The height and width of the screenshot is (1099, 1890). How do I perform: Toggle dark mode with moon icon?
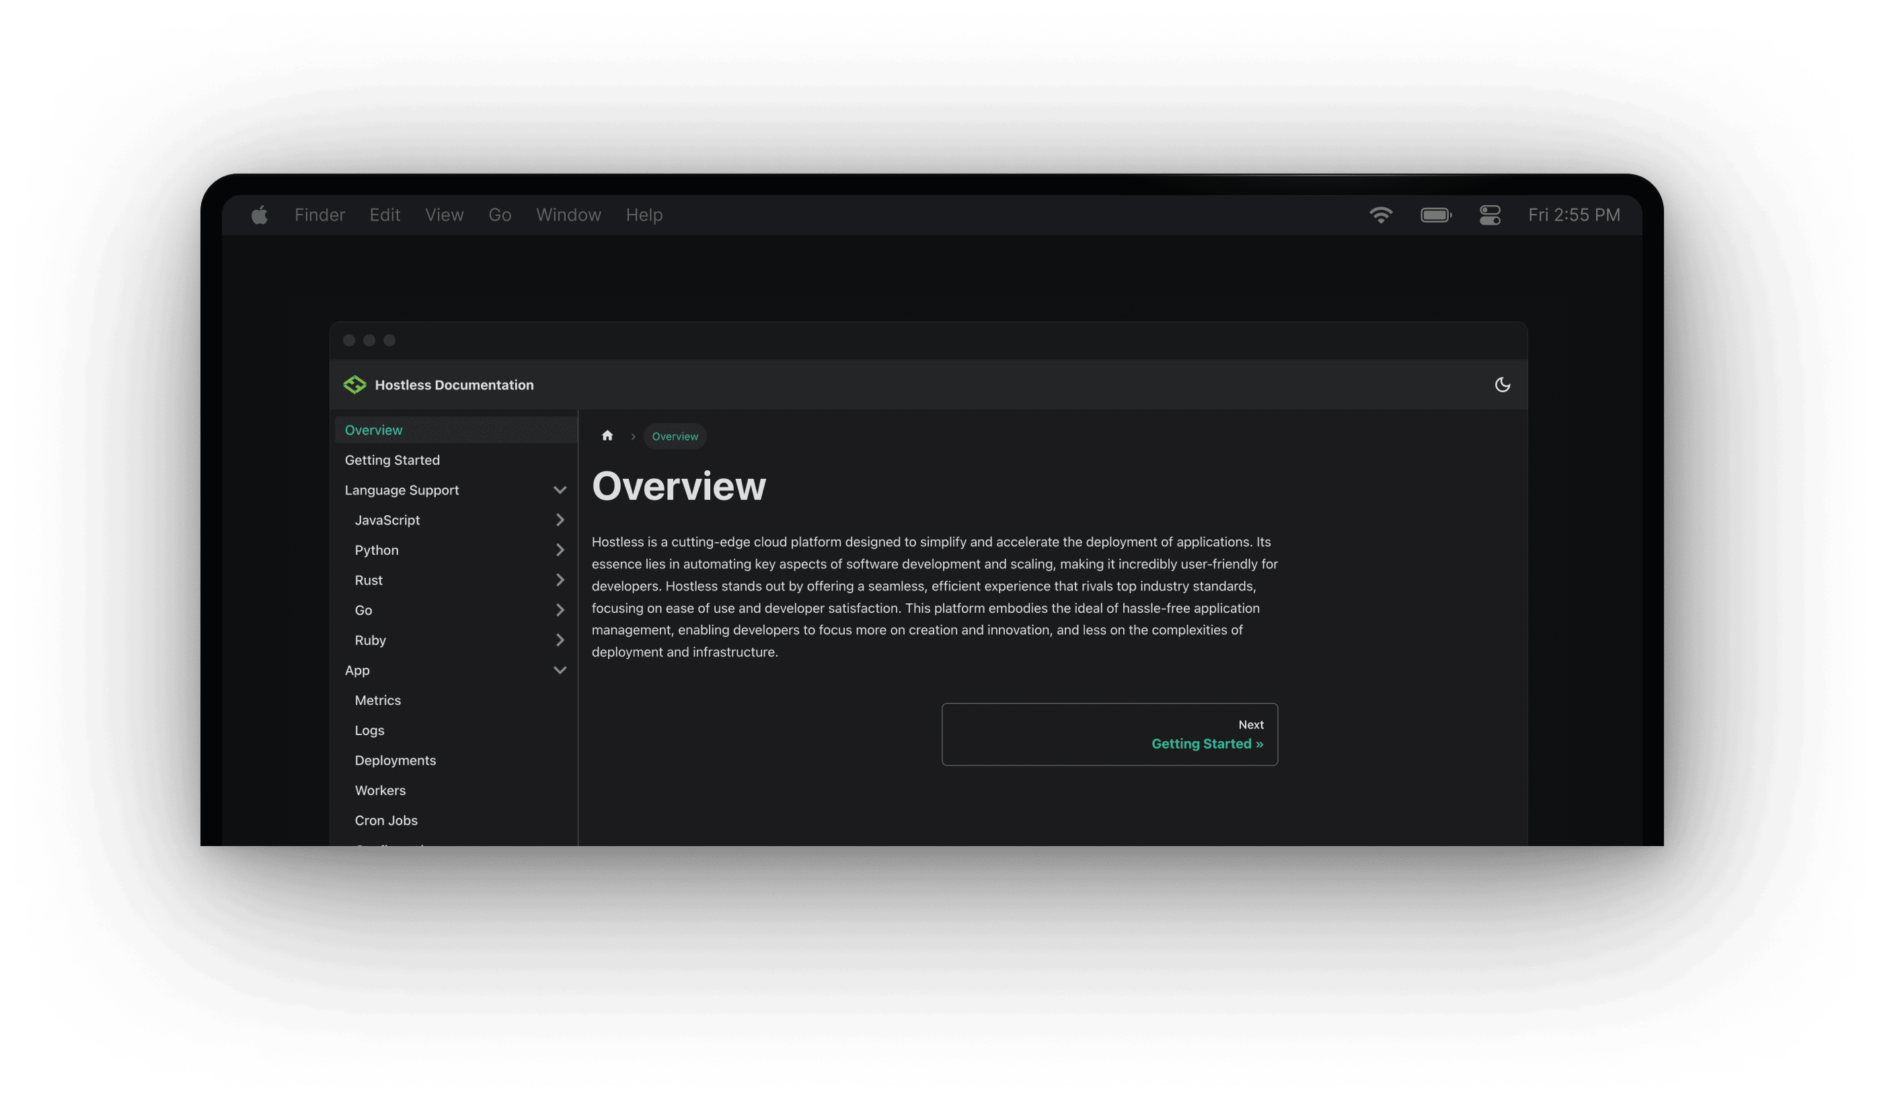[x=1503, y=385]
